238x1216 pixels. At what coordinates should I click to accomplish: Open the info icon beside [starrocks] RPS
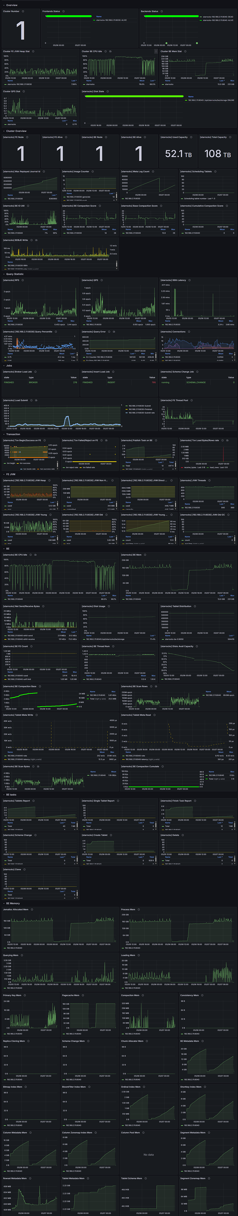tap(23, 280)
